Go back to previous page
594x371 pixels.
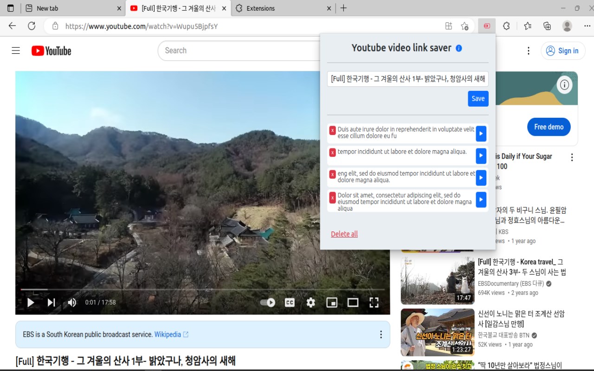tap(12, 26)
